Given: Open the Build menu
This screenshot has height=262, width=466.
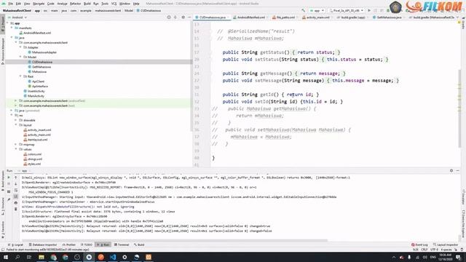Looking at the screenshot, I should point(87,4).
